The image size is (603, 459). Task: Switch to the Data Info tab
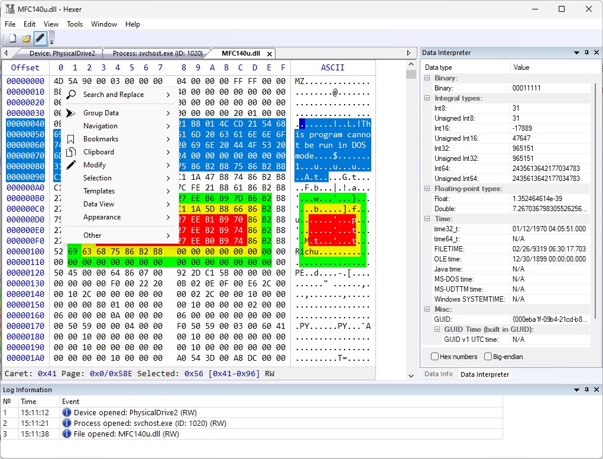pyautogui.click(x=439, y=374)
